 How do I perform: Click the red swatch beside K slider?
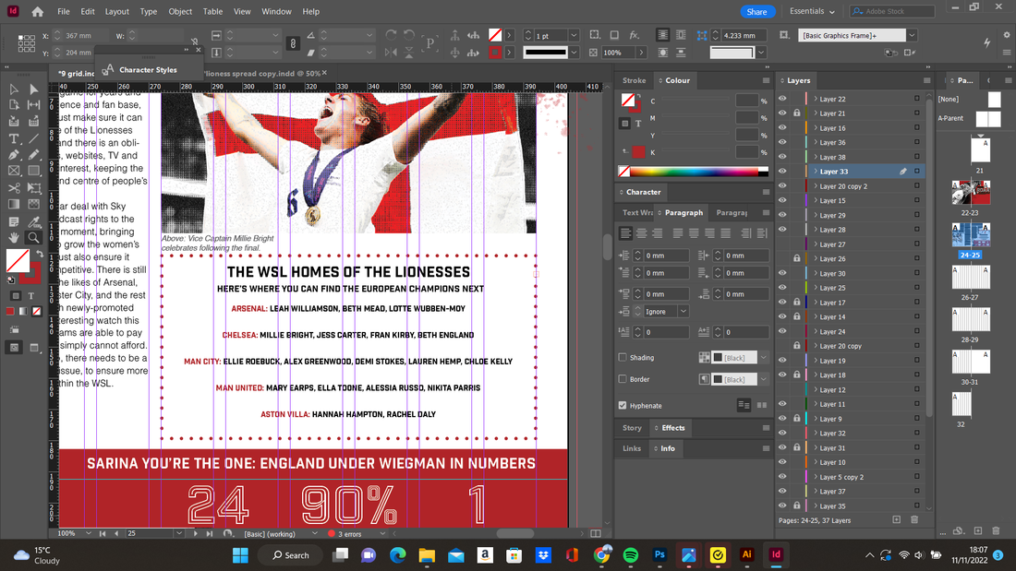639,152
